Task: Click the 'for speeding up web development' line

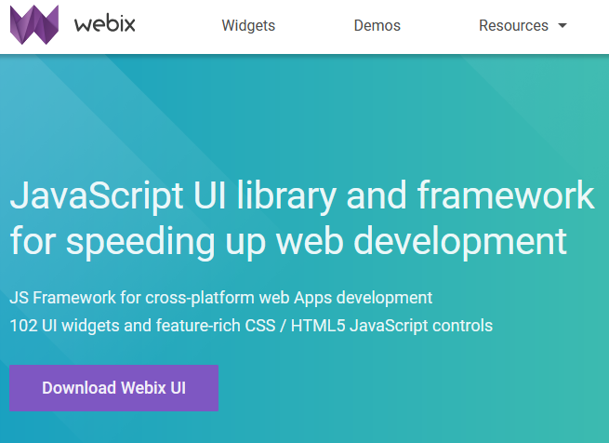Action: [288, 239]
